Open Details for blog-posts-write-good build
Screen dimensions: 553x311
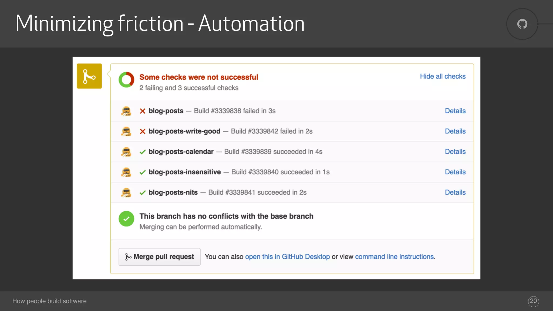tap(455, 131)
